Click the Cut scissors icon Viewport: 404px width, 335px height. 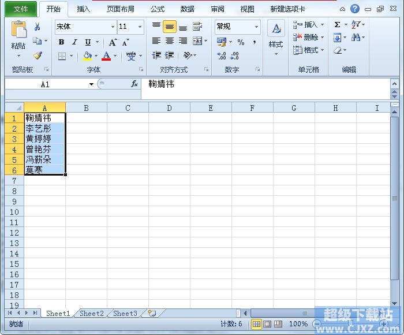pos(38,27)
